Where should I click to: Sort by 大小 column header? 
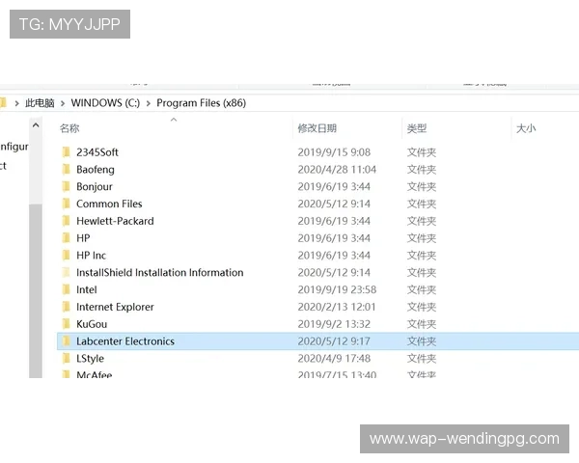[x=526, y=128]
